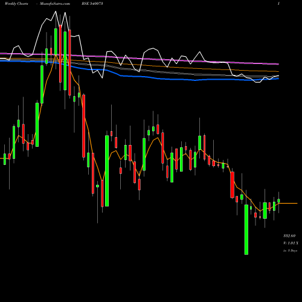The height and width of the screenshot is (302, 302).
Task: Click the last green candle at the chart's end
Action: [x=278, y=201]
